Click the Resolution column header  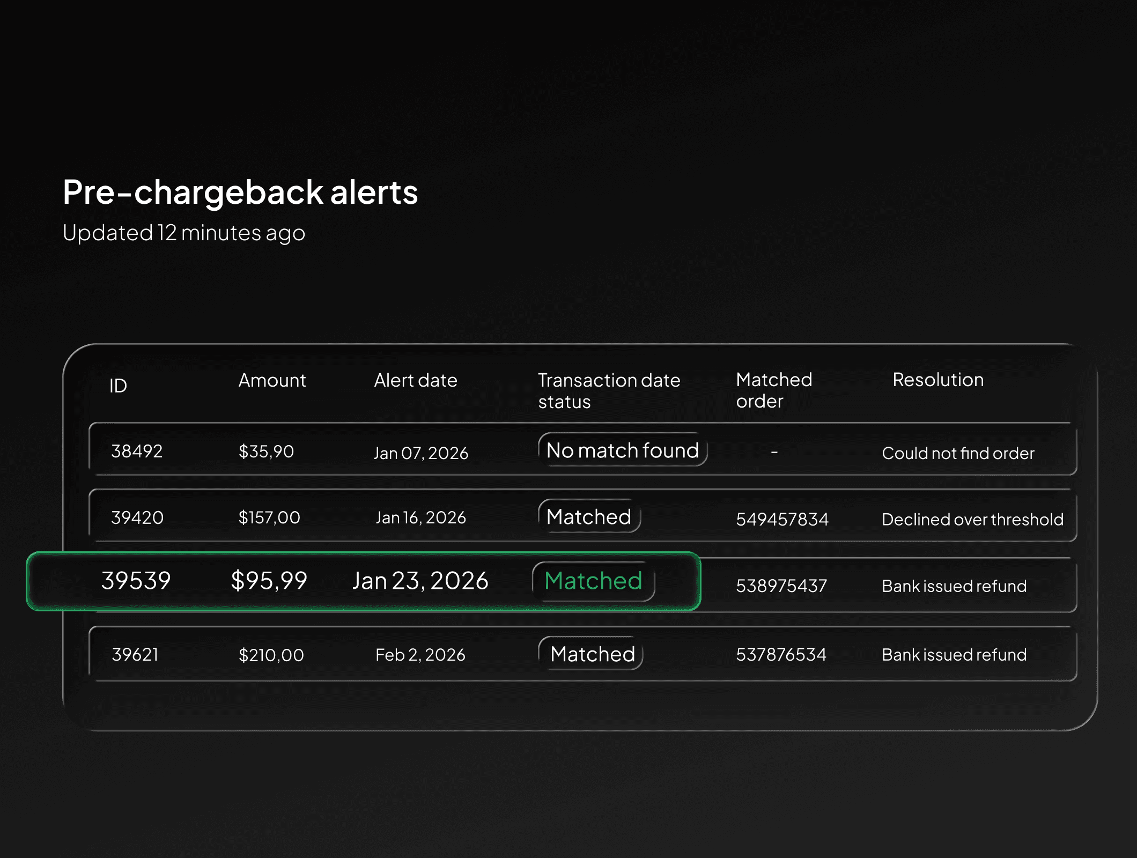[937, 380]
